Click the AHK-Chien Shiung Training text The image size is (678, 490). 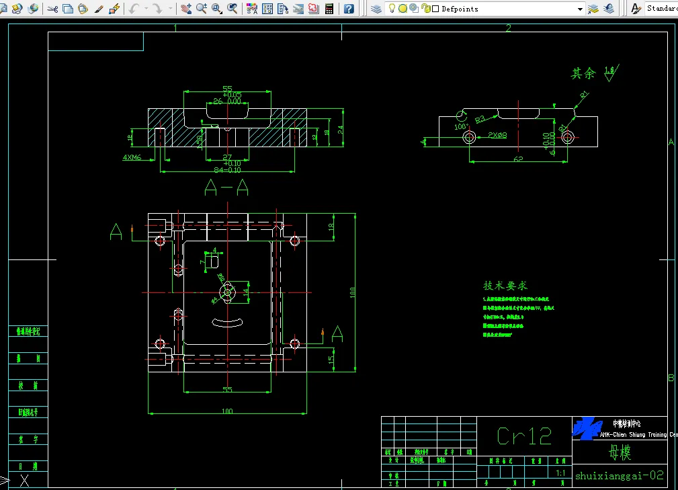638,435
